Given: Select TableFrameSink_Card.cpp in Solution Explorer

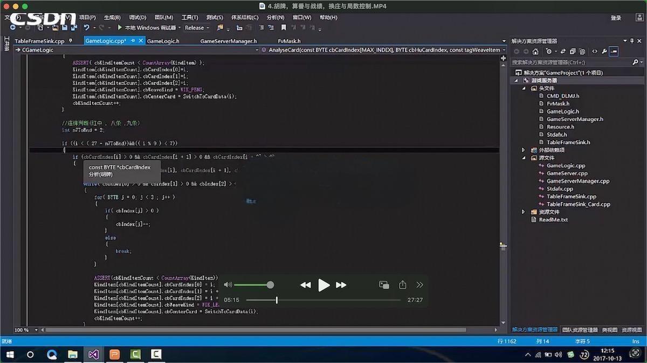Looking at the screenshot, I should click(579, 205).
